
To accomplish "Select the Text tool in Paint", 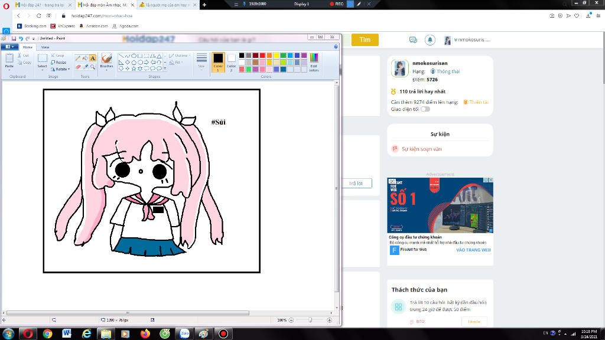I will (93, 58).
